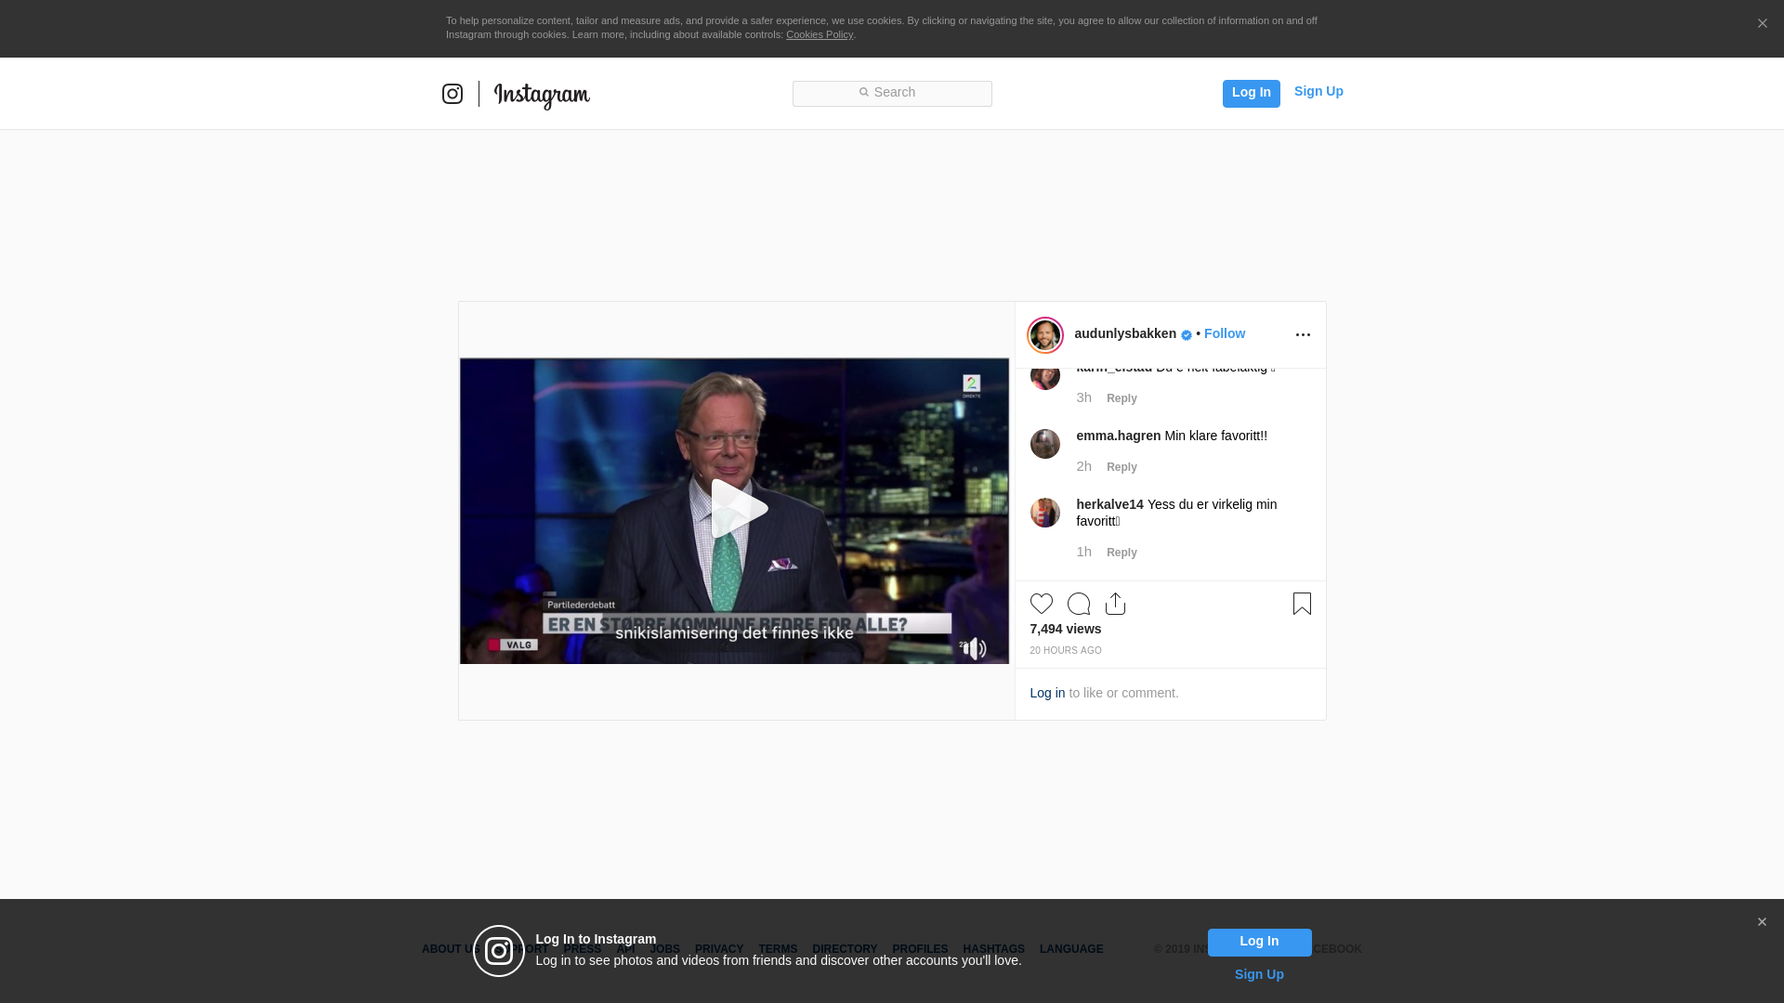
Task: Reply to the 3h old comment
Action: 1122,398
